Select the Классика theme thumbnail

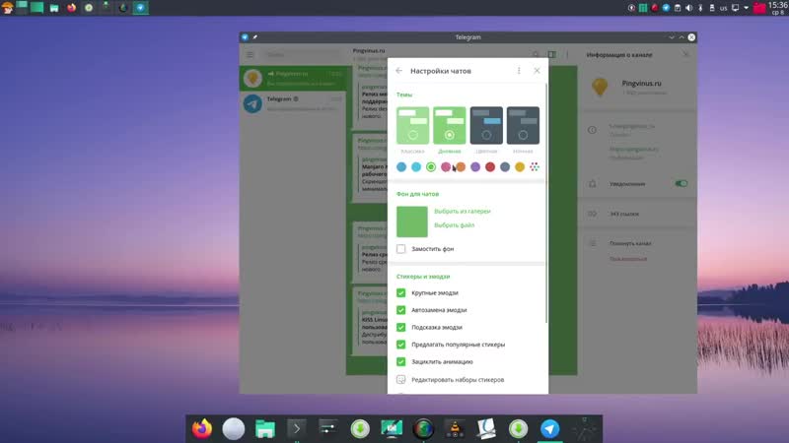point(412,125)
